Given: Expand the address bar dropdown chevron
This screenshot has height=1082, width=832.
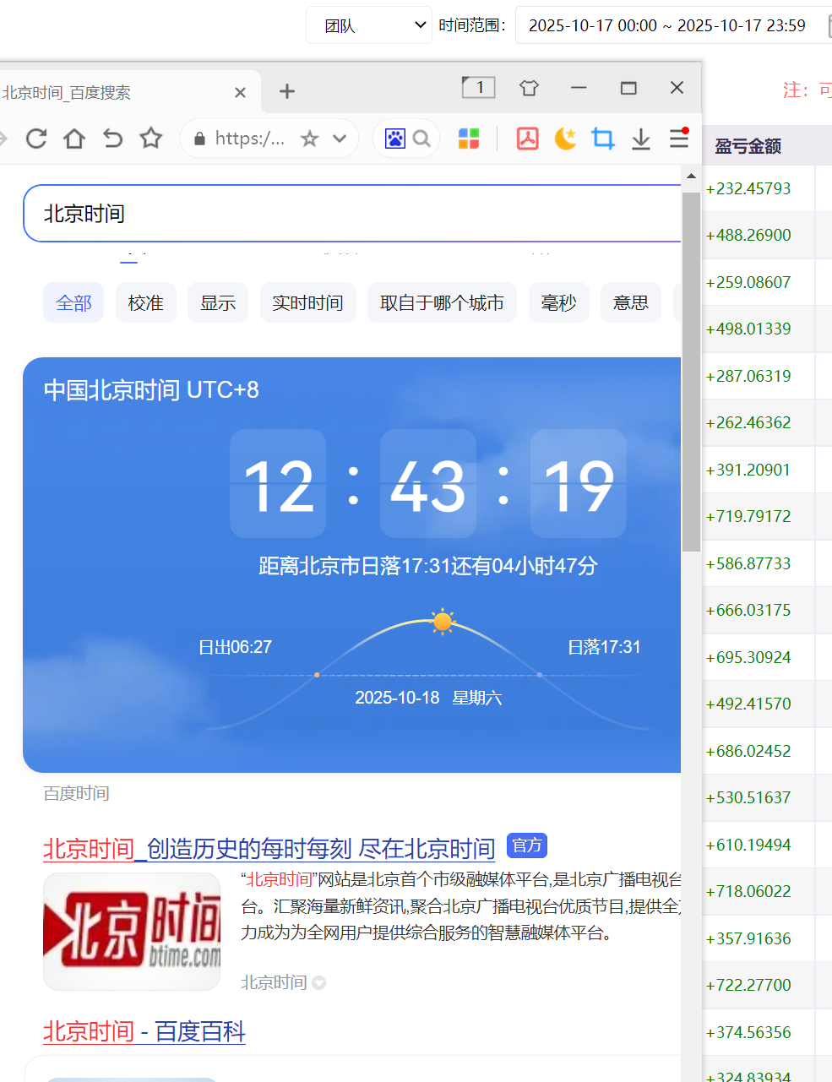Looking at the screenshot, I should coord(340,139).
